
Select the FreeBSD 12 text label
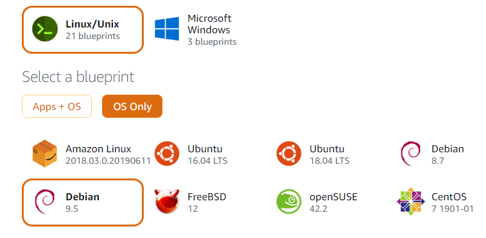tap(207, 203)
